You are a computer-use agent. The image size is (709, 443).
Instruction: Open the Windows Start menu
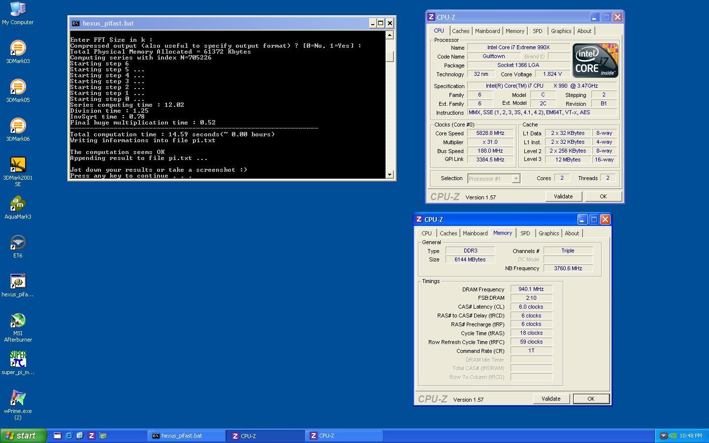click(x=24, y=436)
